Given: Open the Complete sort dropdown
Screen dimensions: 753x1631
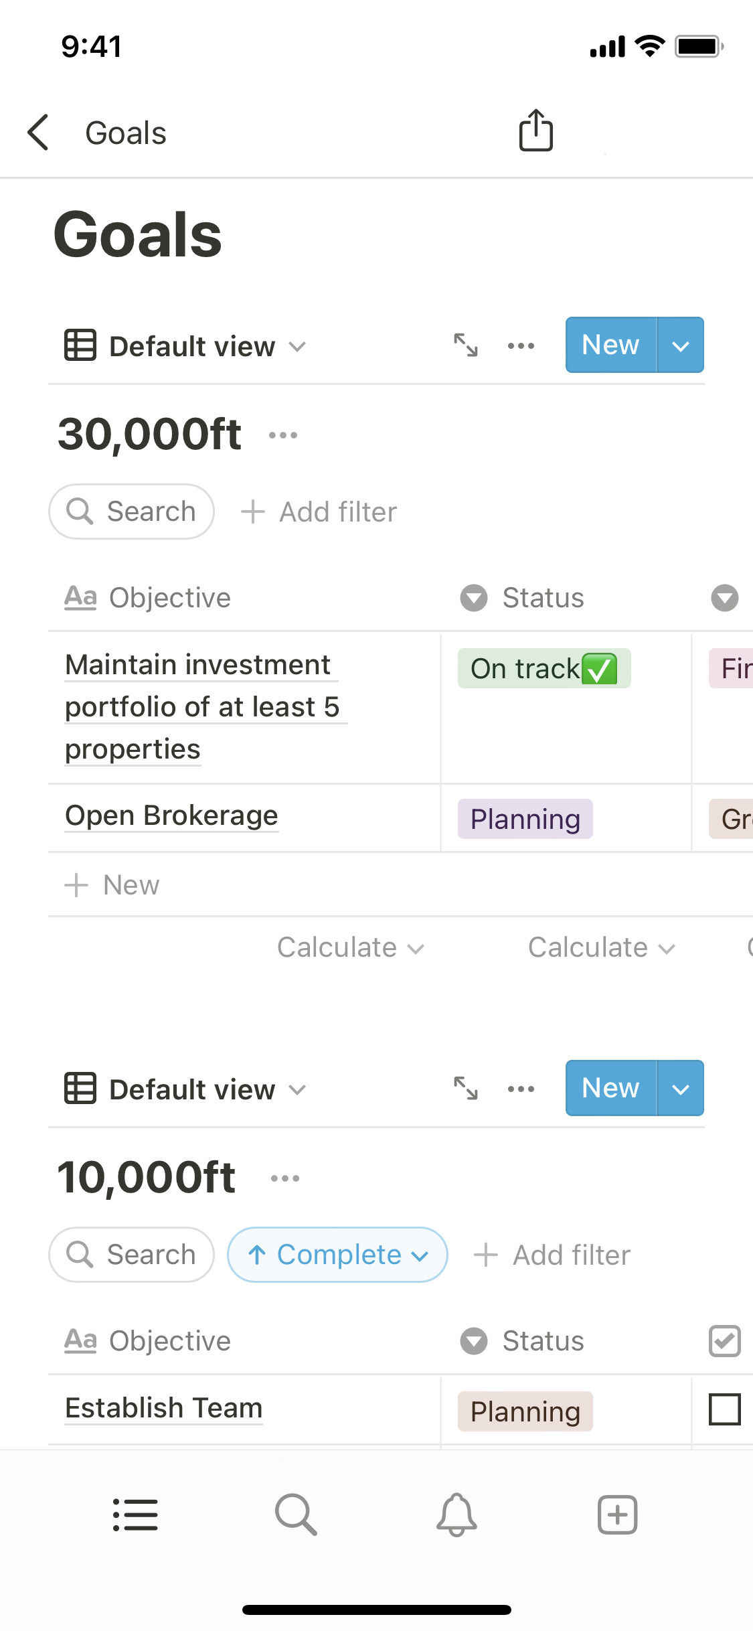Looking at the screenshot, I should coord(337,1255).
